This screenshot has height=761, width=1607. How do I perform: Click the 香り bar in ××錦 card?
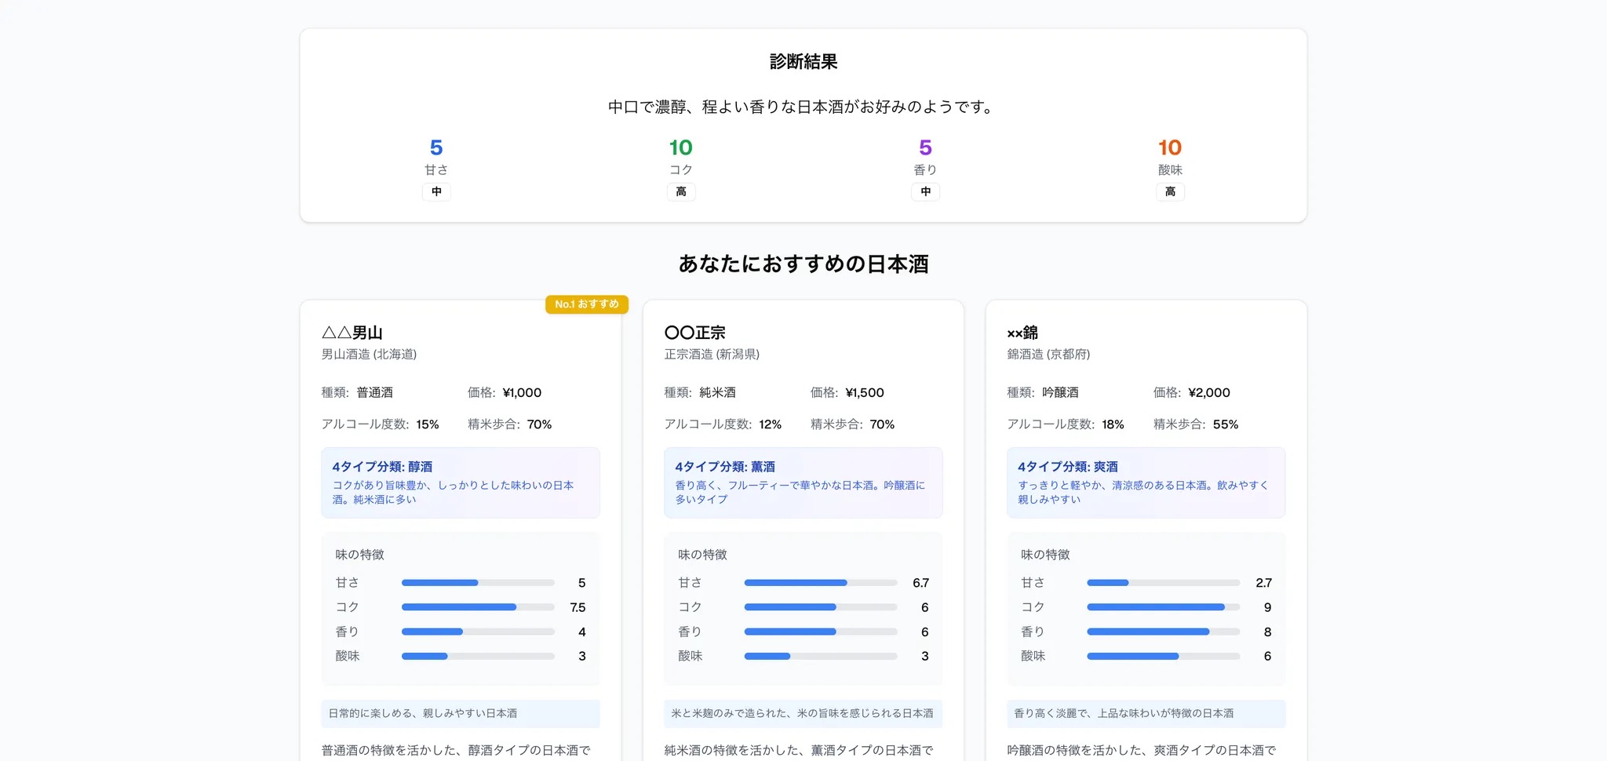pyautogui.click(x=1163, y=632)
